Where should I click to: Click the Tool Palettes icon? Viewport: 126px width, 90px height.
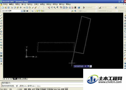(67, 7)
